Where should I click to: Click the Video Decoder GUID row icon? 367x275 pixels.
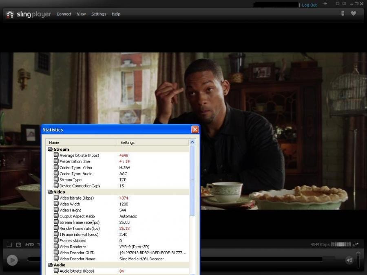[x=56, y=252]
